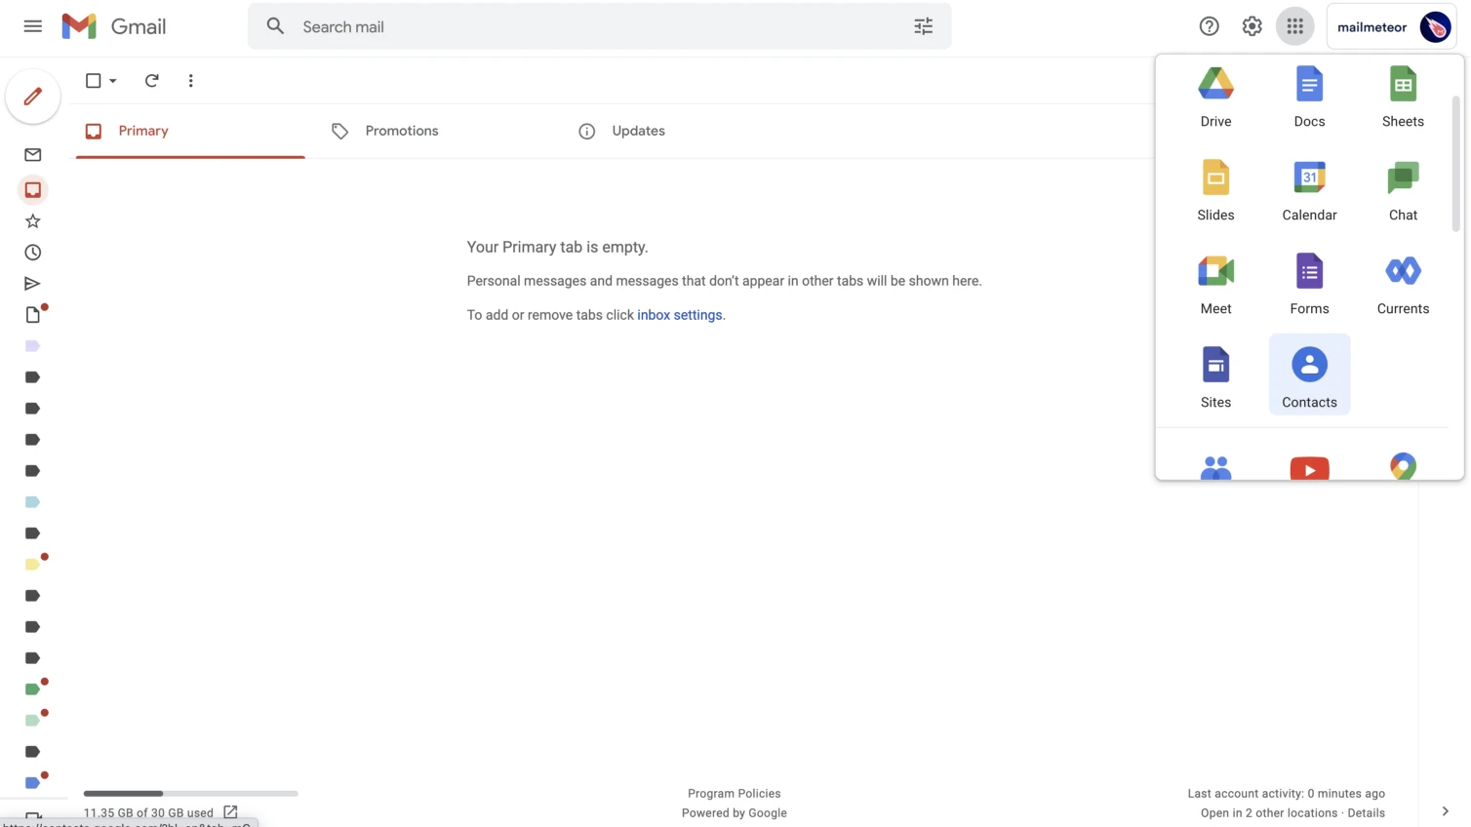Launch Google Drive from the apps grid

pos(1215,95)
